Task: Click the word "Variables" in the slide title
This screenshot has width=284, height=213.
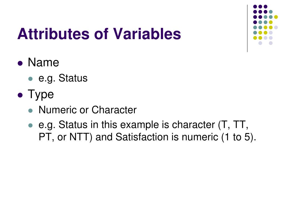Action: pos(147,34)
